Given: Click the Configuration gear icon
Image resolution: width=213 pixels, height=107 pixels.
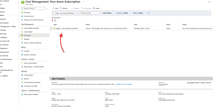Looking at the screenshot, I should pyautogui.click(x=22, y=75).
